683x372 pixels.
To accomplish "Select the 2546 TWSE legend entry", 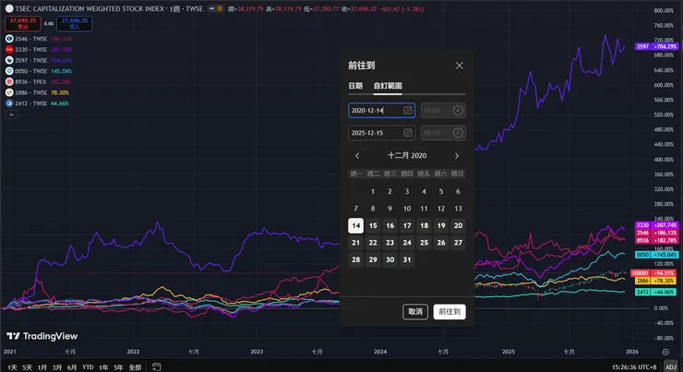I will [39, 39].
